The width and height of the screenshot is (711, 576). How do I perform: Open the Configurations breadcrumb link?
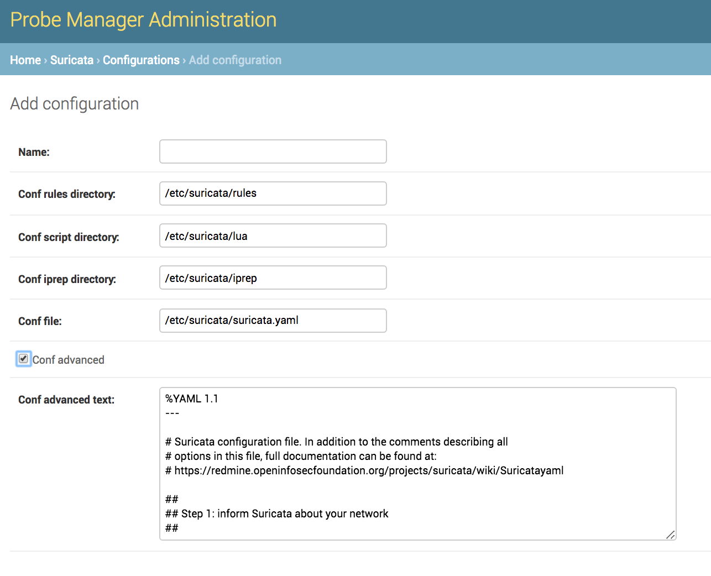141,60
